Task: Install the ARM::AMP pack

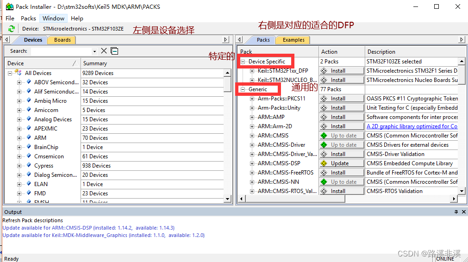Action: point(342,117)
